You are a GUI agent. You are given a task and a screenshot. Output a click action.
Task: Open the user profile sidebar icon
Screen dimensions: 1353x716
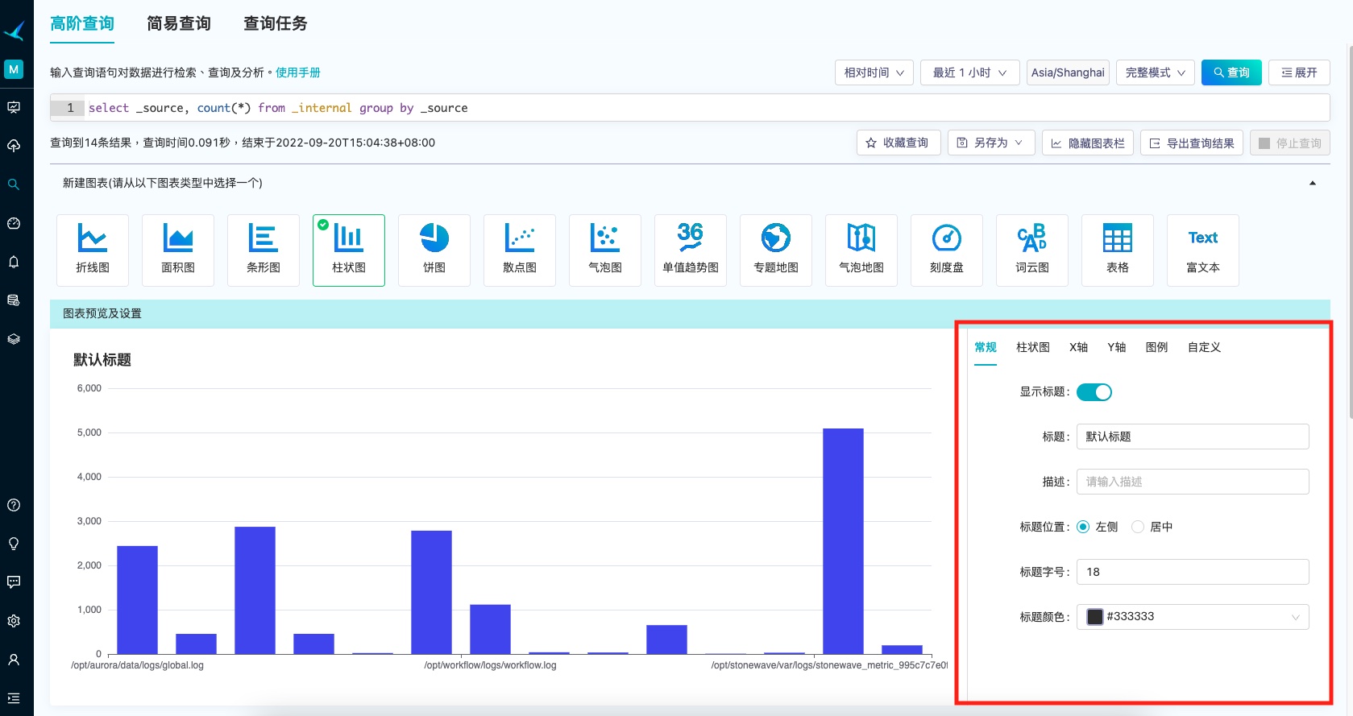pyautogui.click(x=14, y=660)
